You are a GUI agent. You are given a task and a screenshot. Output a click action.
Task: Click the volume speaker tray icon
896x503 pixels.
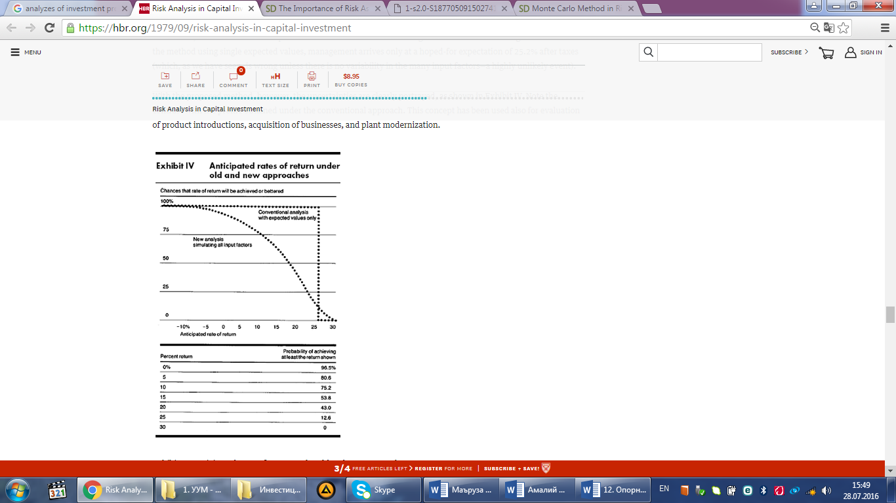coord(826,490)
